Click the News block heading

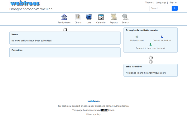click(x=15, y=34)
